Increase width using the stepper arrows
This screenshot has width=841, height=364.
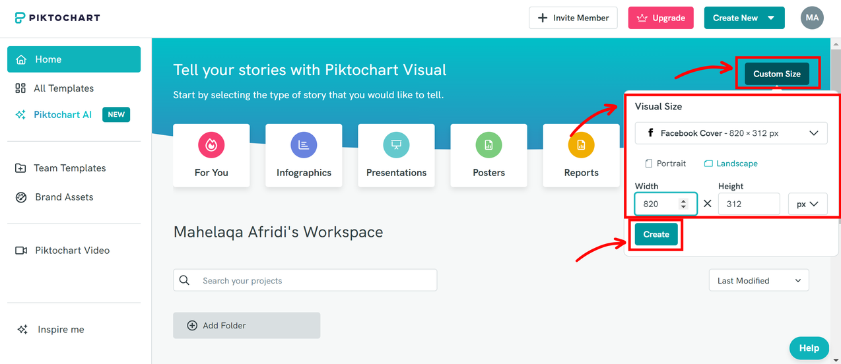click(683, 201)
